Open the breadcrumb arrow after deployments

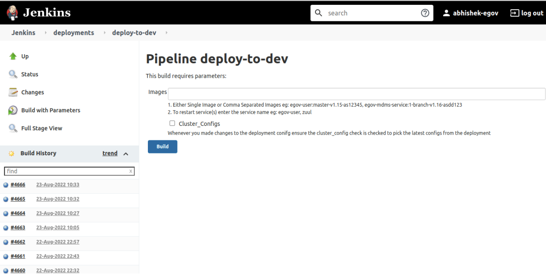pyautogui.click(x=105, y=33)
